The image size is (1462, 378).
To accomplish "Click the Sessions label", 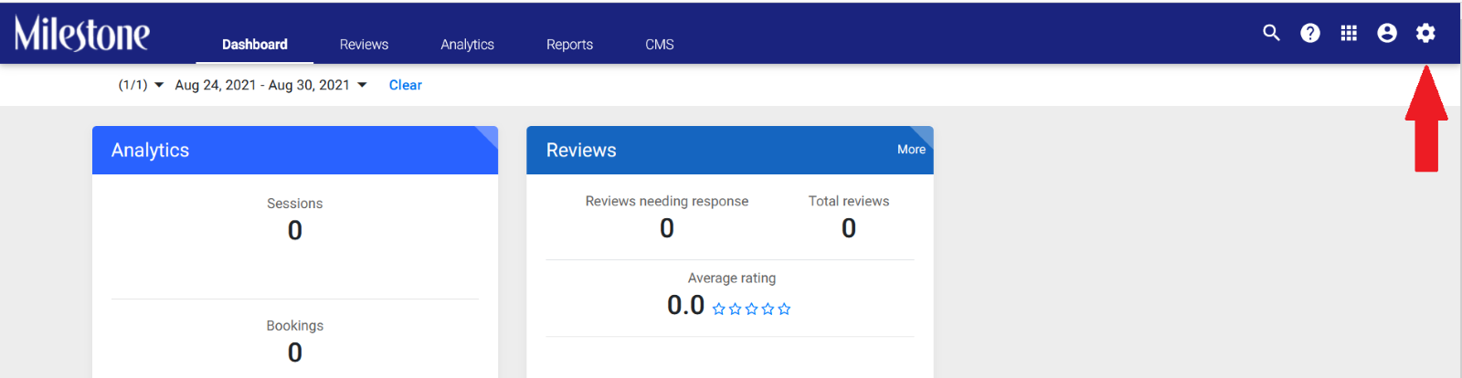I will (295, 203).
